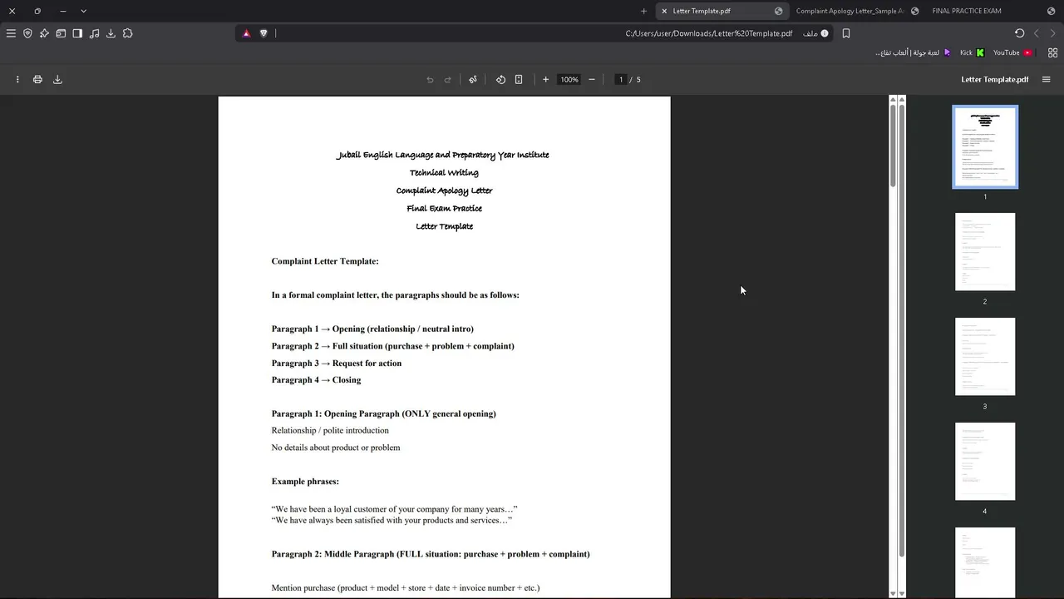Viewport: 1064px width, 599px height.
Task: Zoom in the PDF with plus
Action: click(x=545, y=80)
